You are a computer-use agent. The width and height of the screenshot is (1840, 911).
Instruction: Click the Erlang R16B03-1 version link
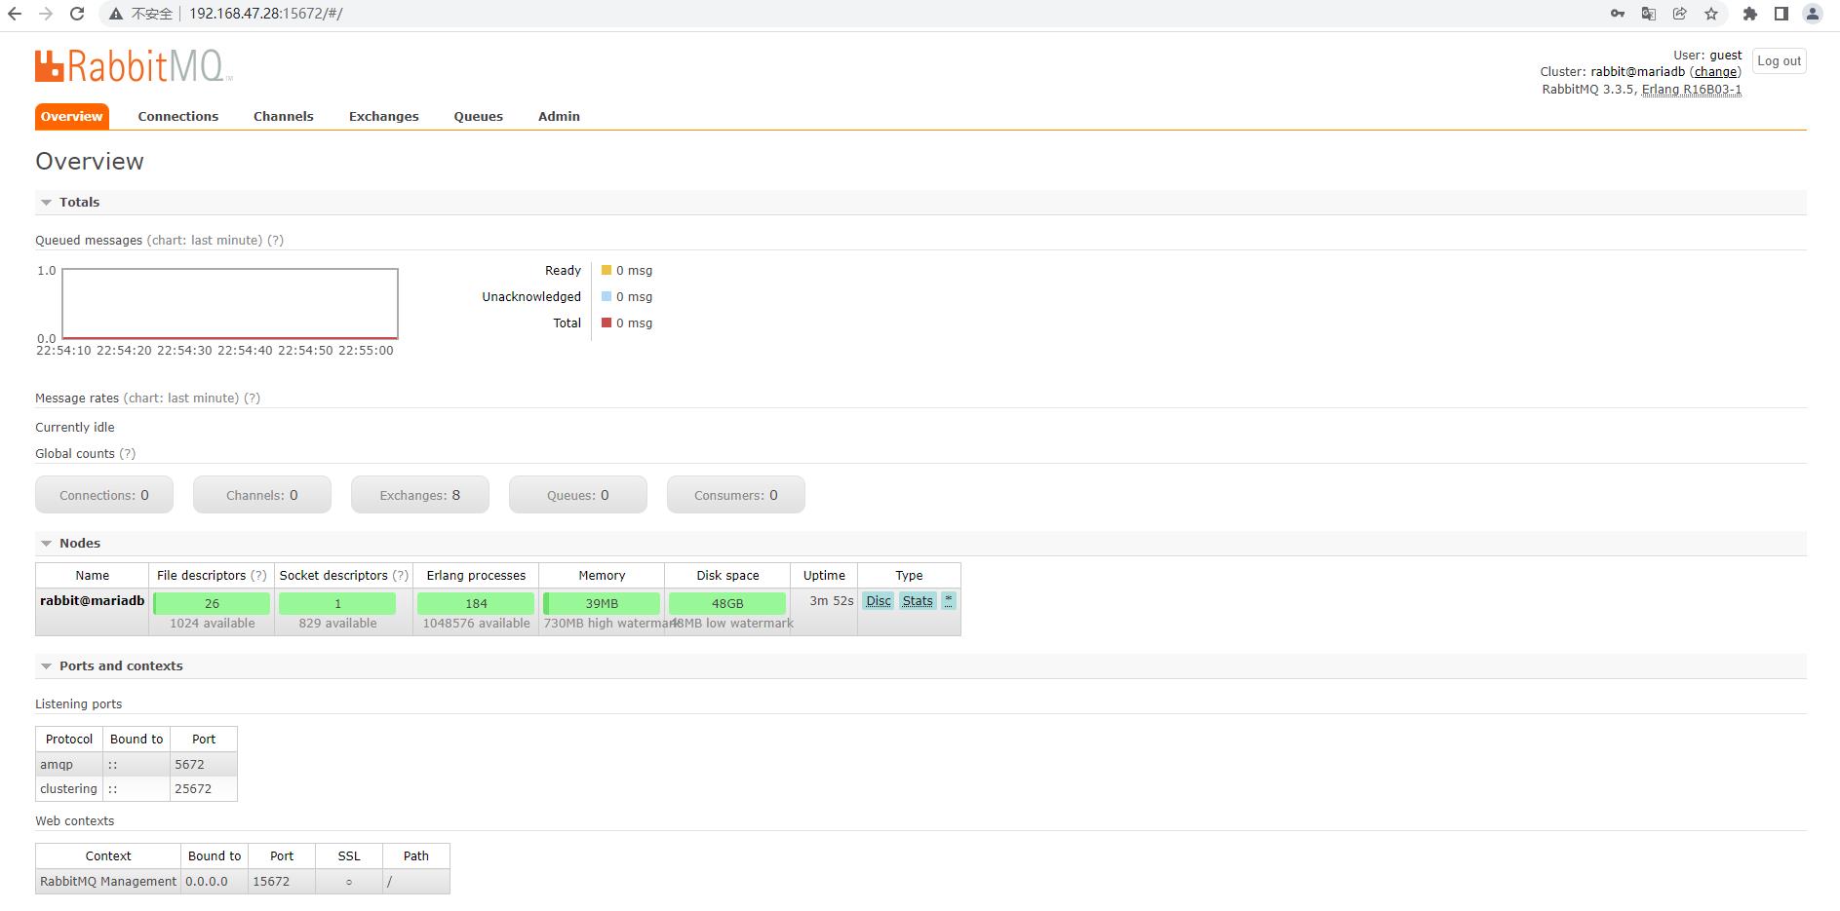click(1692, 89)
